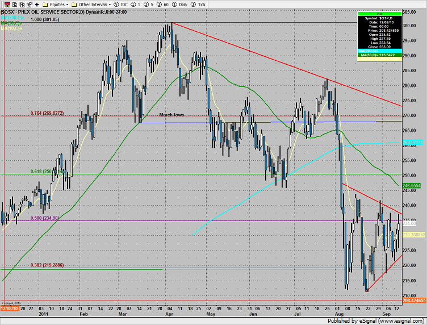Click the yellow MA(10,C)e study label
Screen dimensions: 427x325
(11, 28)
